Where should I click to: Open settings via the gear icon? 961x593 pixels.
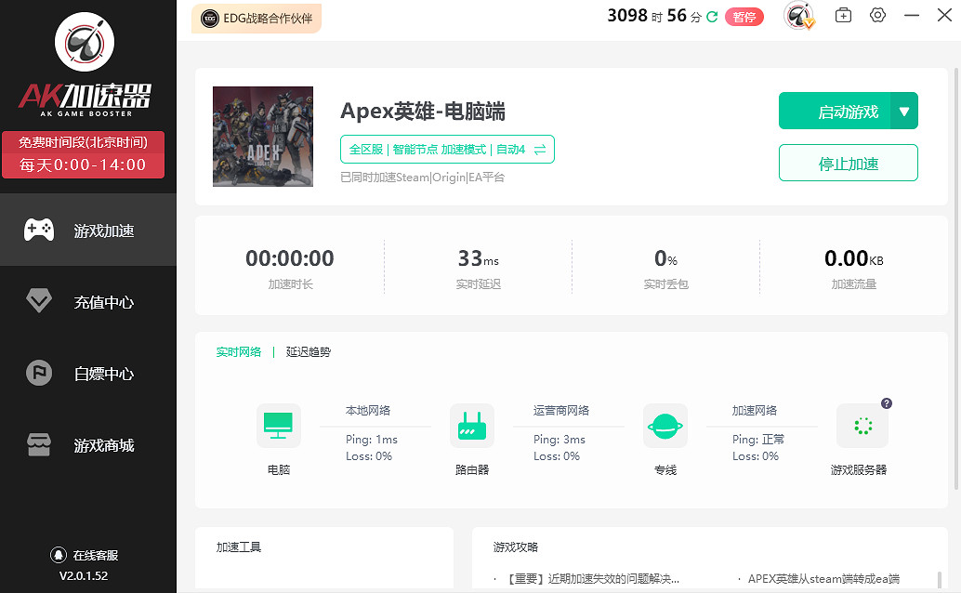point(877,15)
